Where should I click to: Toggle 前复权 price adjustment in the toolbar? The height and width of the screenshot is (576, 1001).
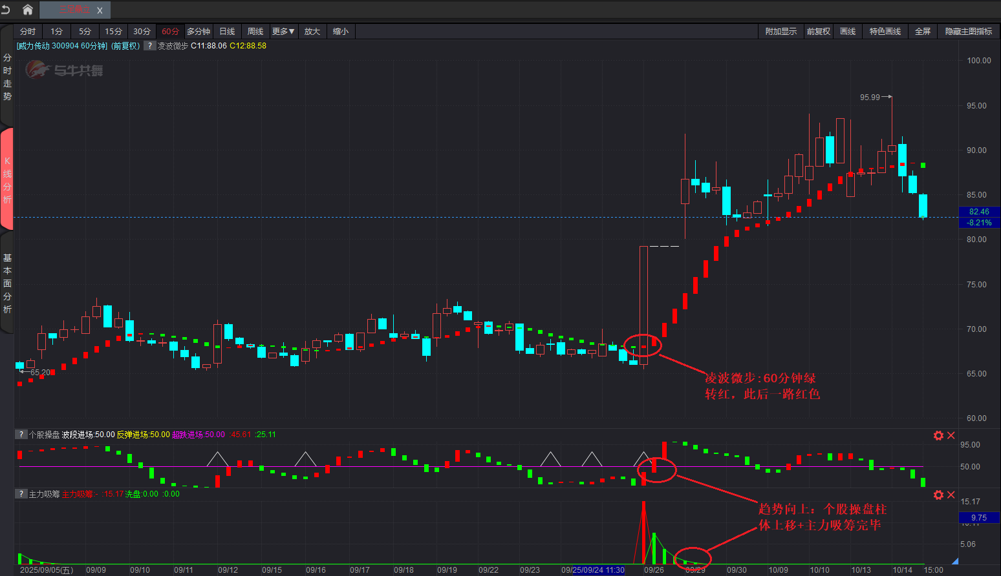click(818, 32)
